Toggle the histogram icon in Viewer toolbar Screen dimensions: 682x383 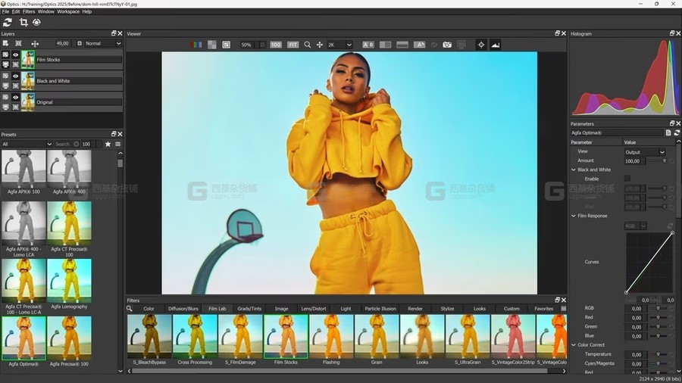496,45
